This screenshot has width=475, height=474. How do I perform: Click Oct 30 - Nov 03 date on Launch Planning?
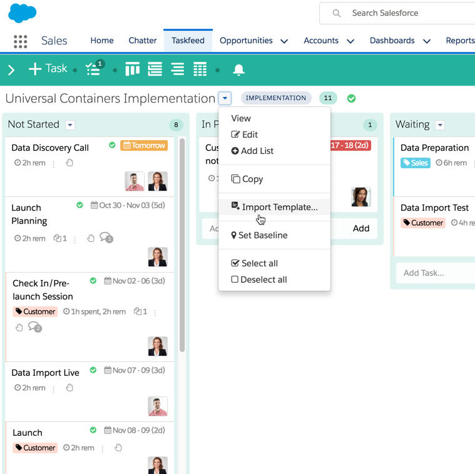point(128,205)
